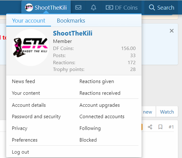Dismiss the notice with the X icon
The width and height of the screenshot is (182, 158).
click(171, 31)
